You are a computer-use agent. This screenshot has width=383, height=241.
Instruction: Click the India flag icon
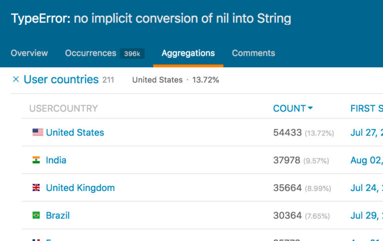coord(36,160)
